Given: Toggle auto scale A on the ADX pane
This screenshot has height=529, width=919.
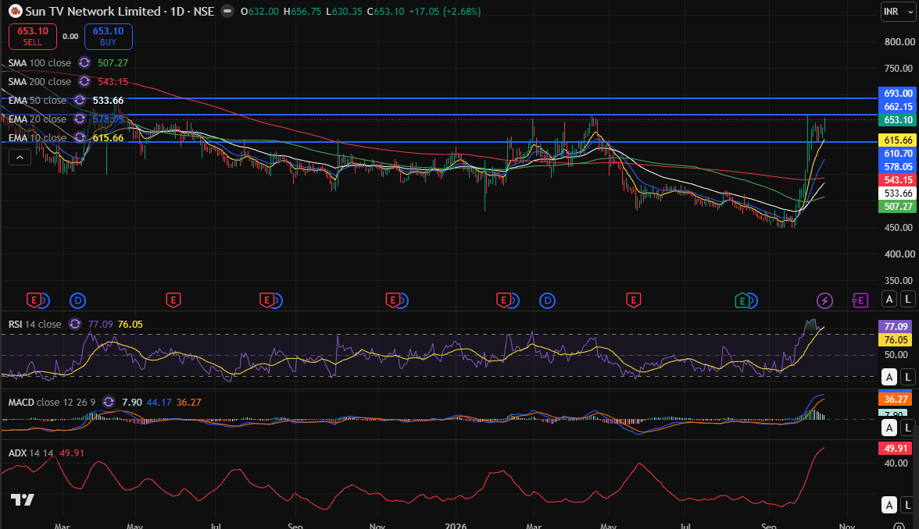Looking at the screenshot, I should click(889, 505).
